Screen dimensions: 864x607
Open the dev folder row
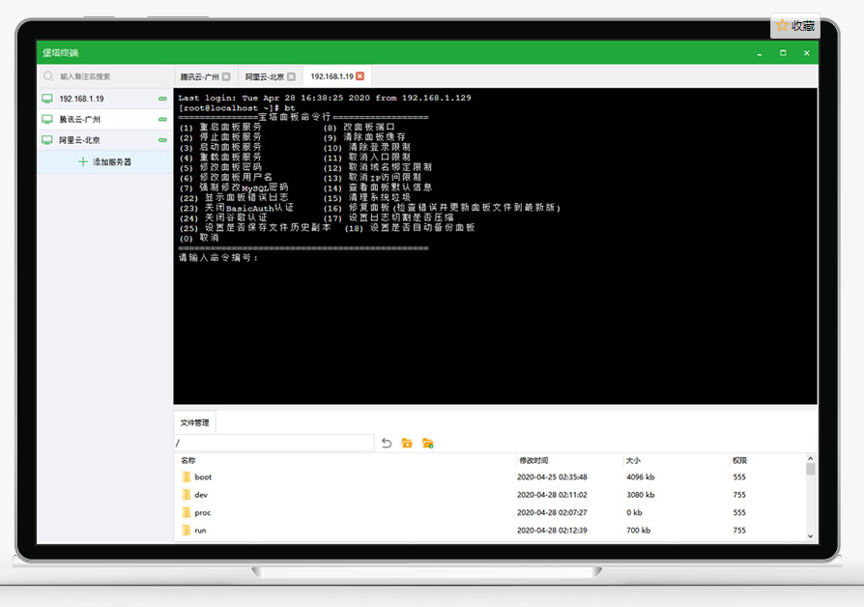coord(489,495)
